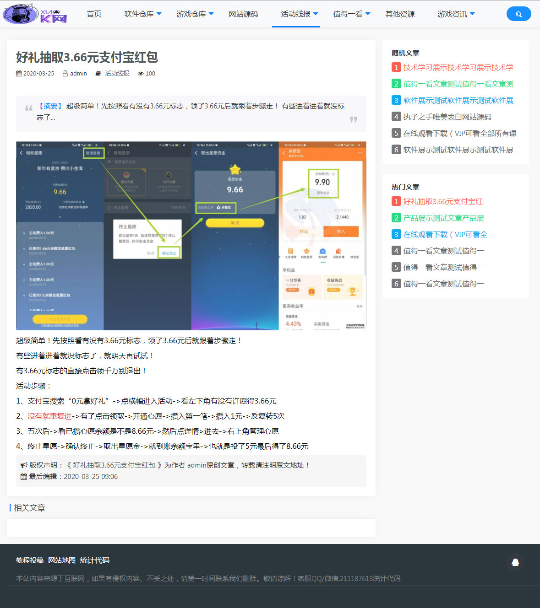Open hot article 6 值得一看文章测试值得一
This screenshot has height=608, width=540.
(x=443, y=284)
